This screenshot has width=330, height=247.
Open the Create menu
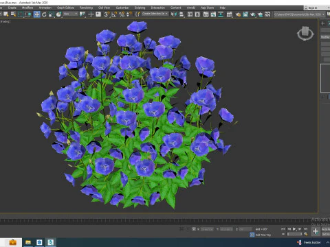pos(12,8)
